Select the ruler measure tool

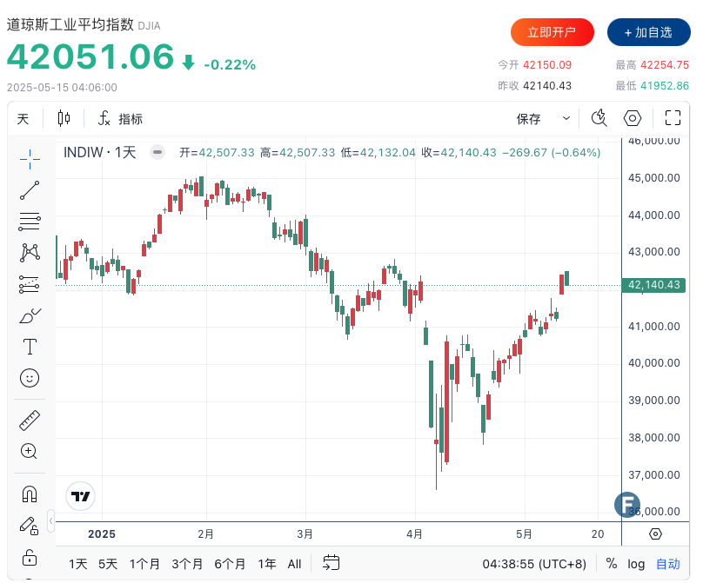click(x=30, y=421)
